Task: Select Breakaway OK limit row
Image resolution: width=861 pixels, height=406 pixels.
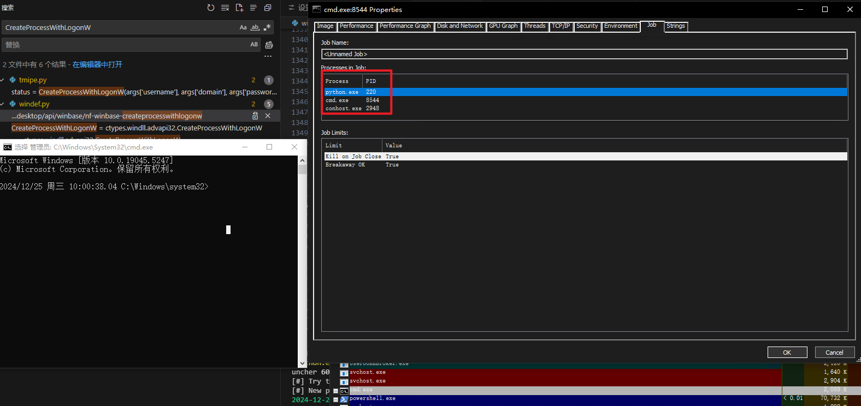Action: (x=585, y=165)
